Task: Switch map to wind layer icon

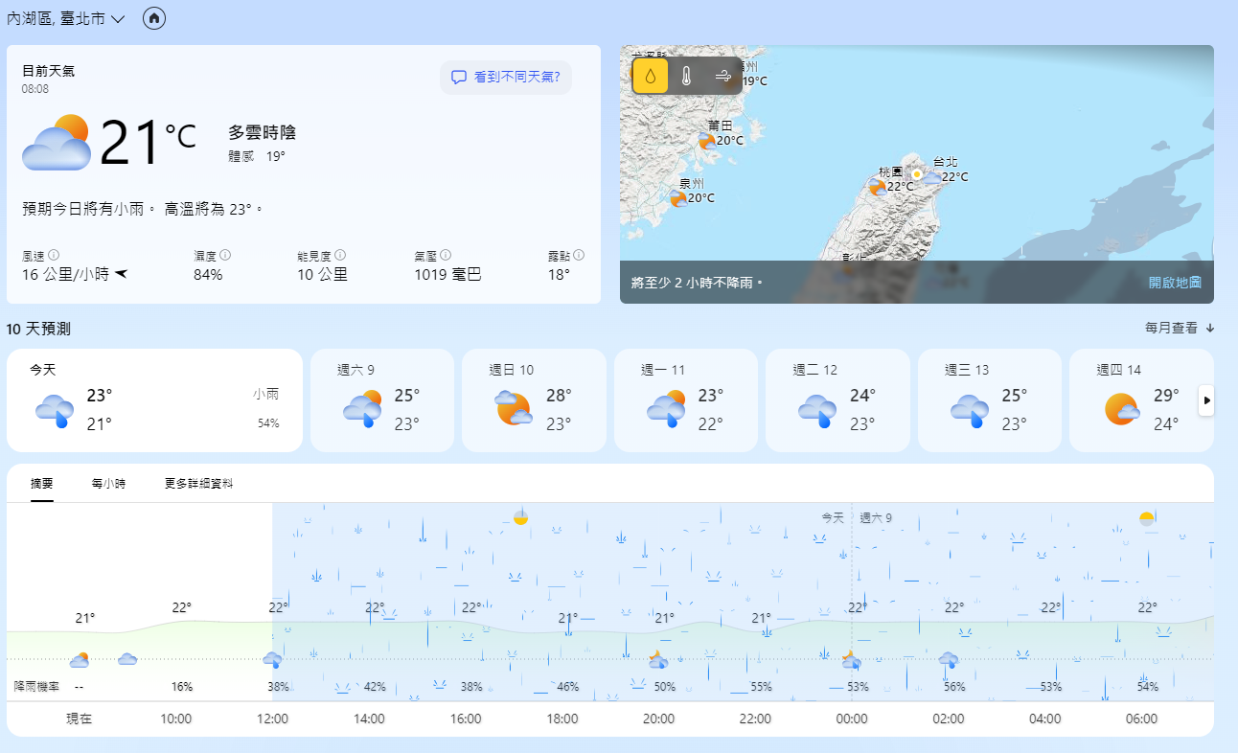Action: 722,76
